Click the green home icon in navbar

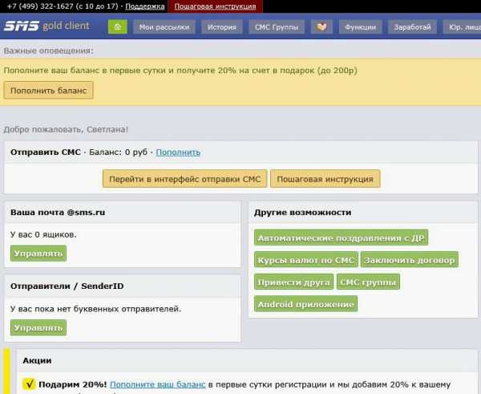click(x=117, y=26)
